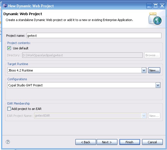167x150 pixels.
Task: Click the Project contents group label
Action: [x=19, y=43]
